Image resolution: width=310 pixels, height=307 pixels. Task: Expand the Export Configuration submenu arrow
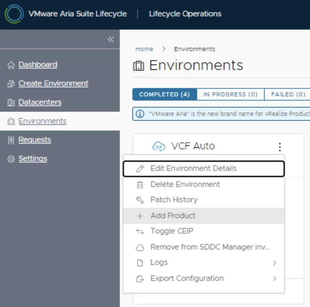pyautogui.click(x=274, y=278)
